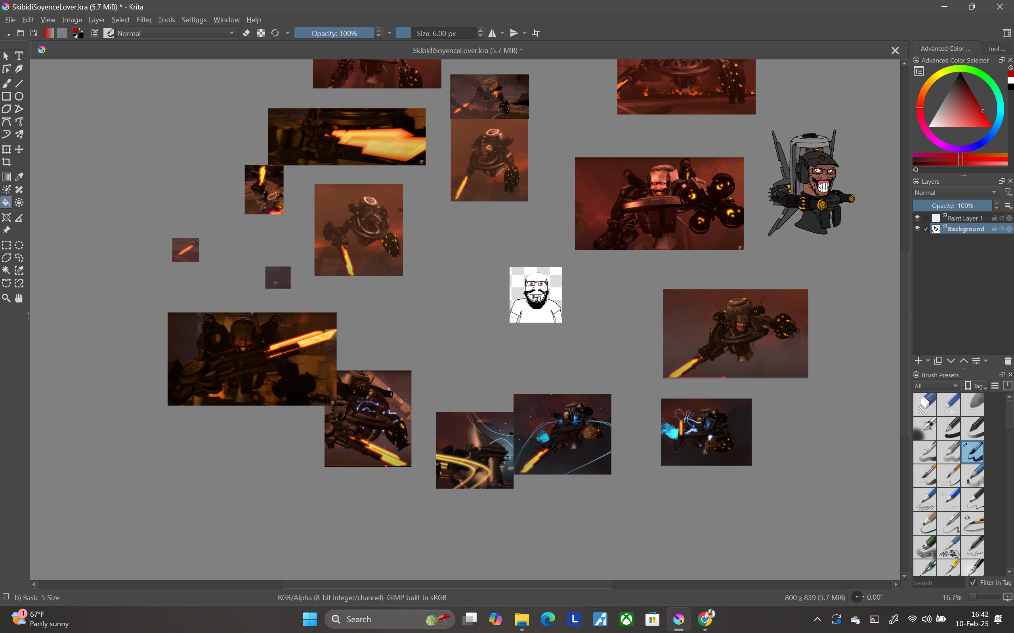Toggle horizontal mirror tool
Viewport: 1014px width, 633px height.
(x=492, y=33)
